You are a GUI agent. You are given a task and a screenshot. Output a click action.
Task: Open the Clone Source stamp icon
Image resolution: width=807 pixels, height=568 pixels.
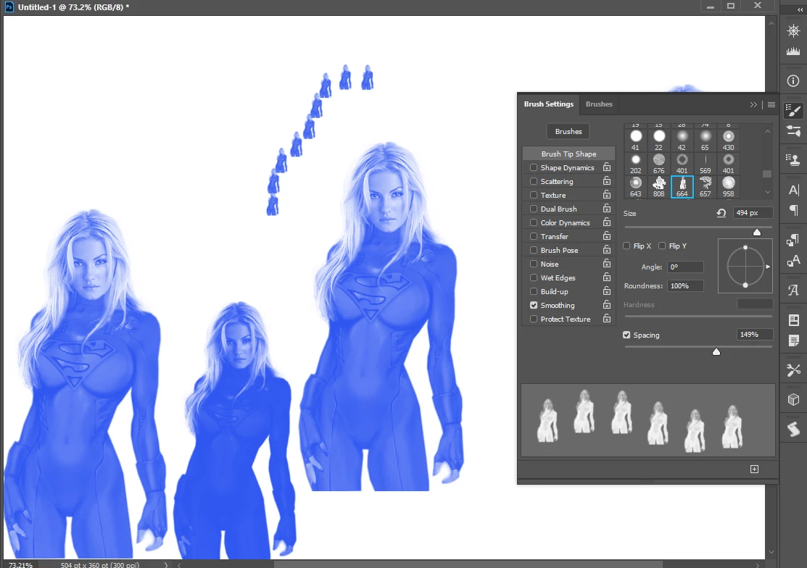[793, 160]
